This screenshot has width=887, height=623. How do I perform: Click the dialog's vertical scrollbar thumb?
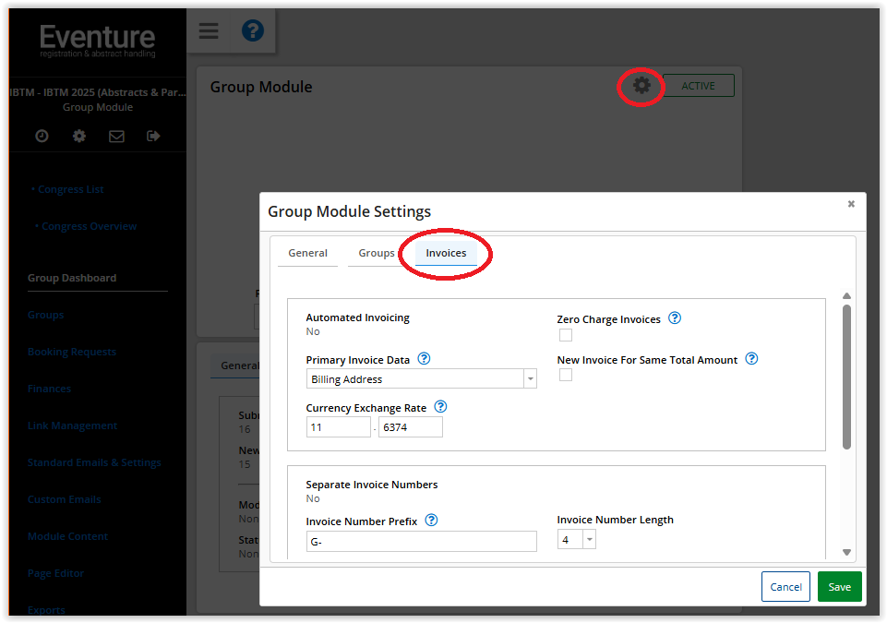846,377
